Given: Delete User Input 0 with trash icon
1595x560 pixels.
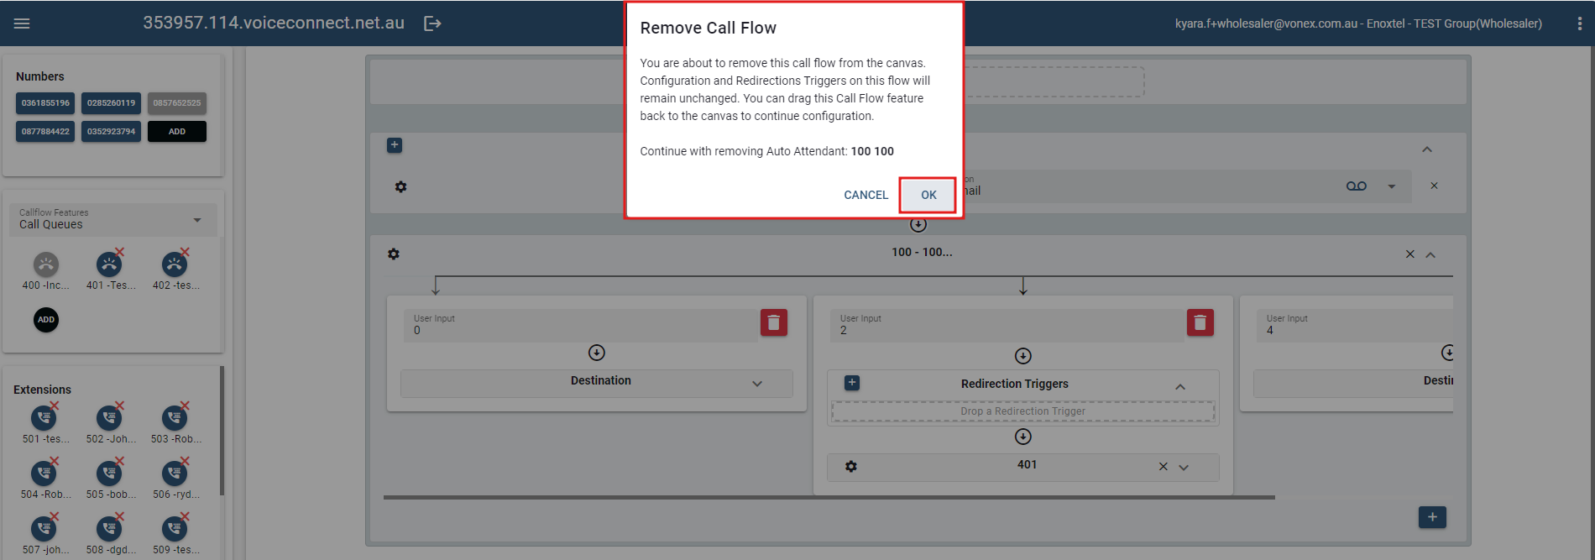Looking at the screenshot, I should tap(773, 322).
